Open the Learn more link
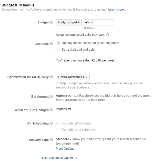The width and height of the screenshot is (152, 161). (116, 10)
